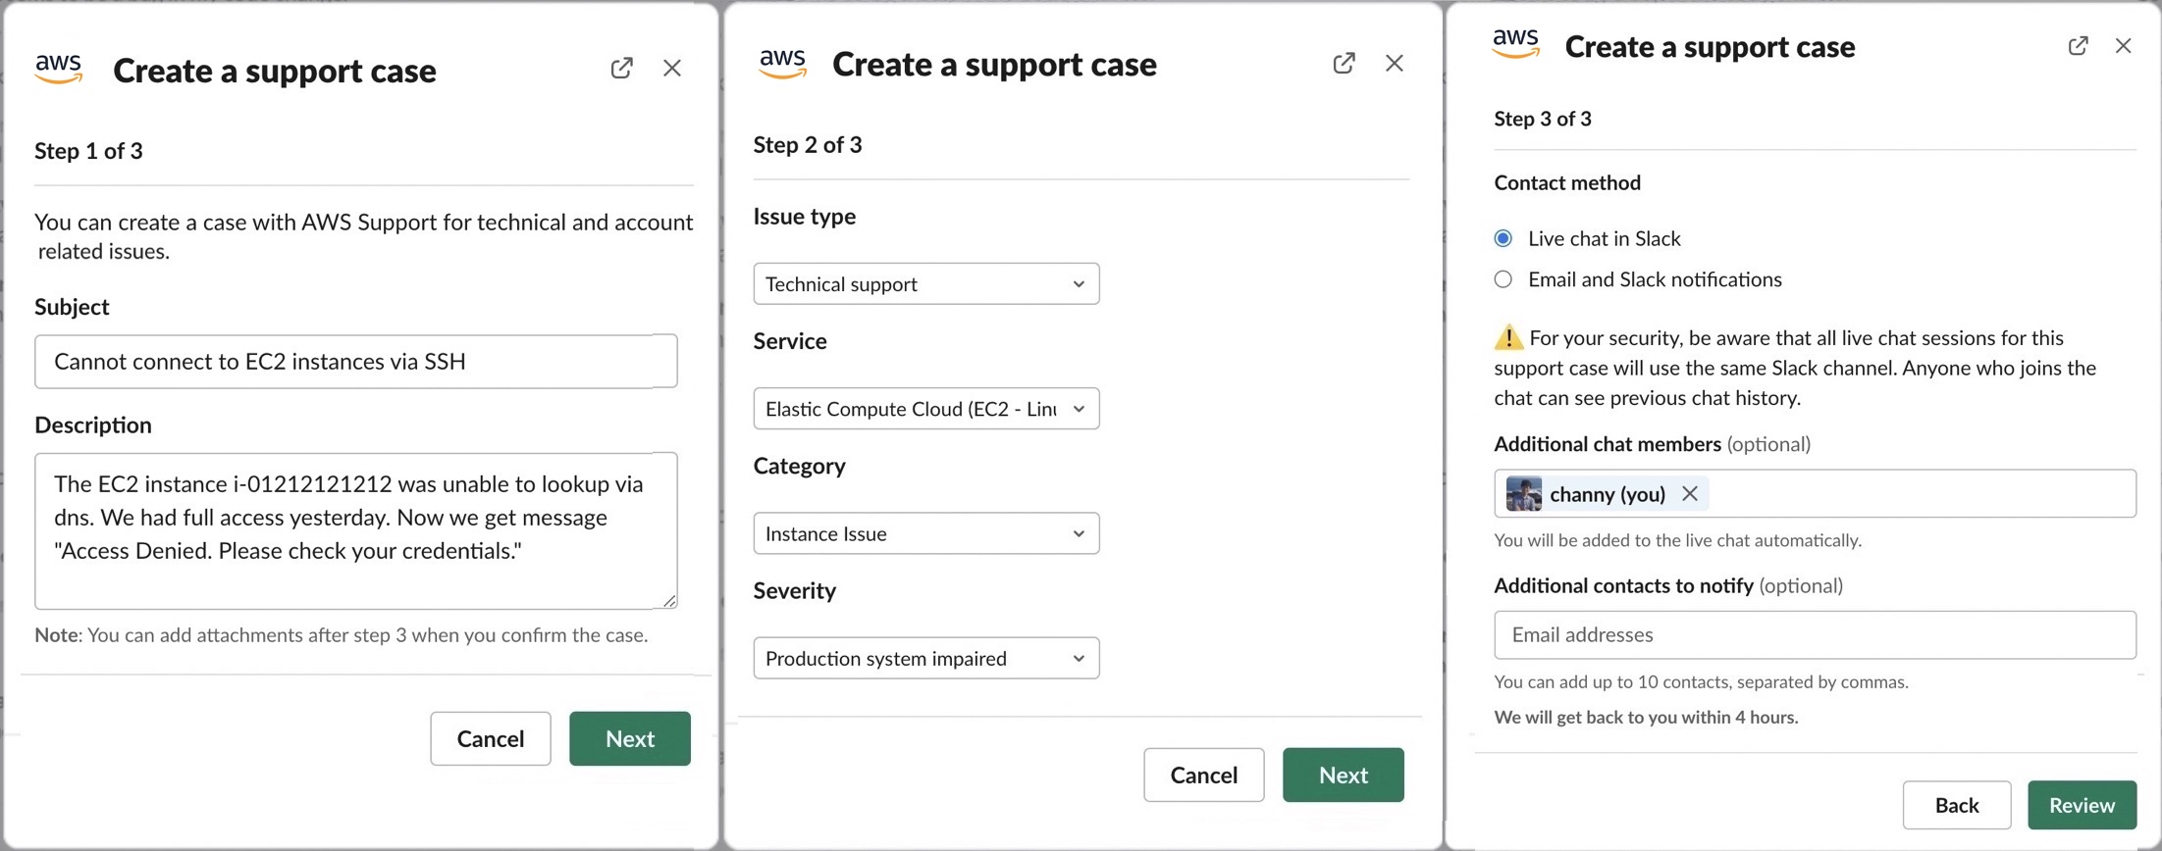
Task: Cancel the Step 1 dialog
Action: (491, 738)
